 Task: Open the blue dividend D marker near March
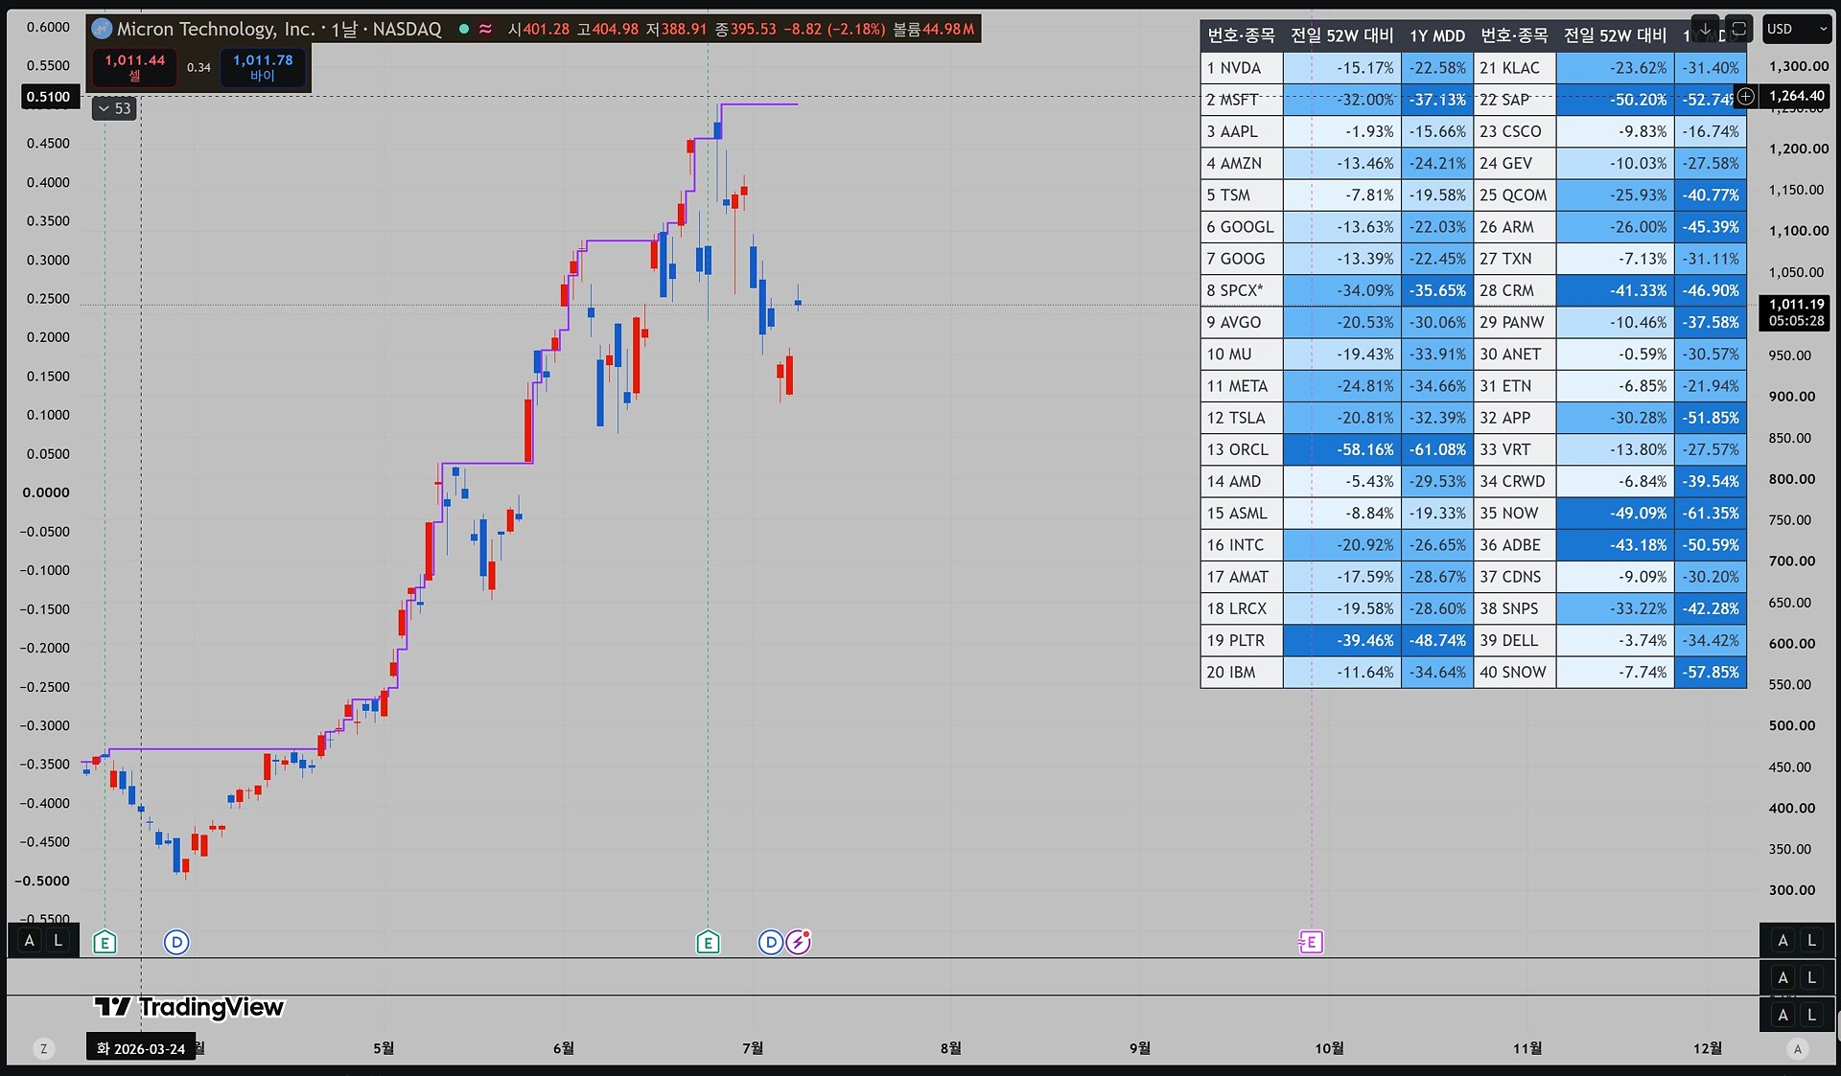pyautogui.click(x=176, y=943)
